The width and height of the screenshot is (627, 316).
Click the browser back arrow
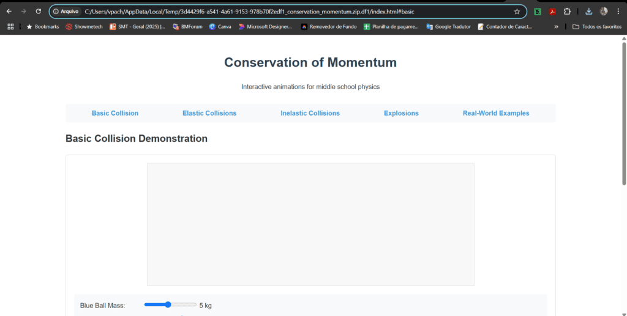(x=9, y=11)
